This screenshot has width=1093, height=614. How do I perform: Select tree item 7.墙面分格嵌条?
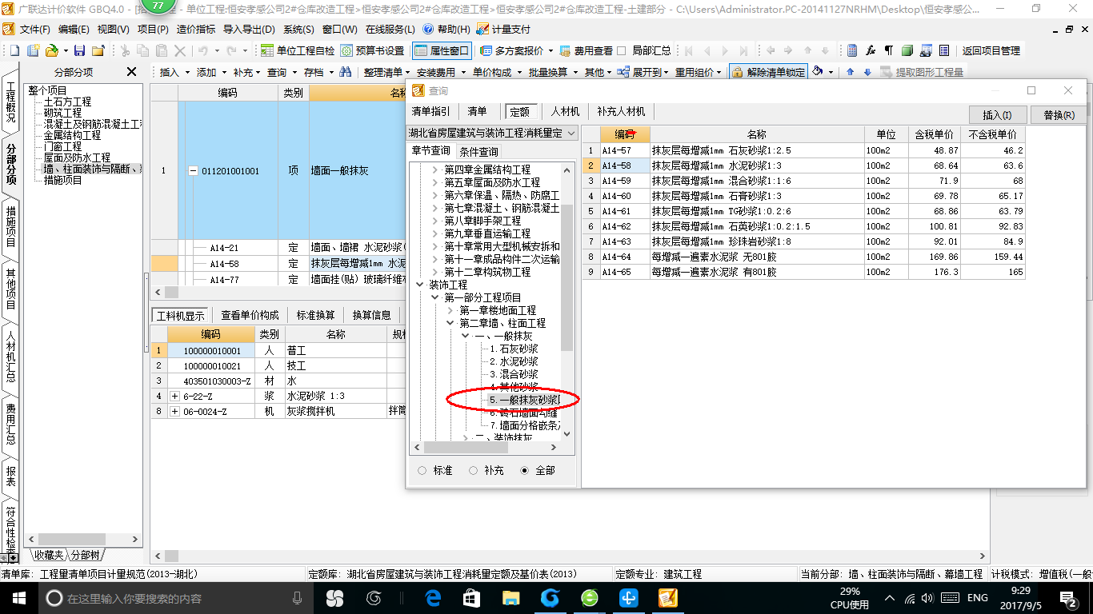tap(525, 425)
